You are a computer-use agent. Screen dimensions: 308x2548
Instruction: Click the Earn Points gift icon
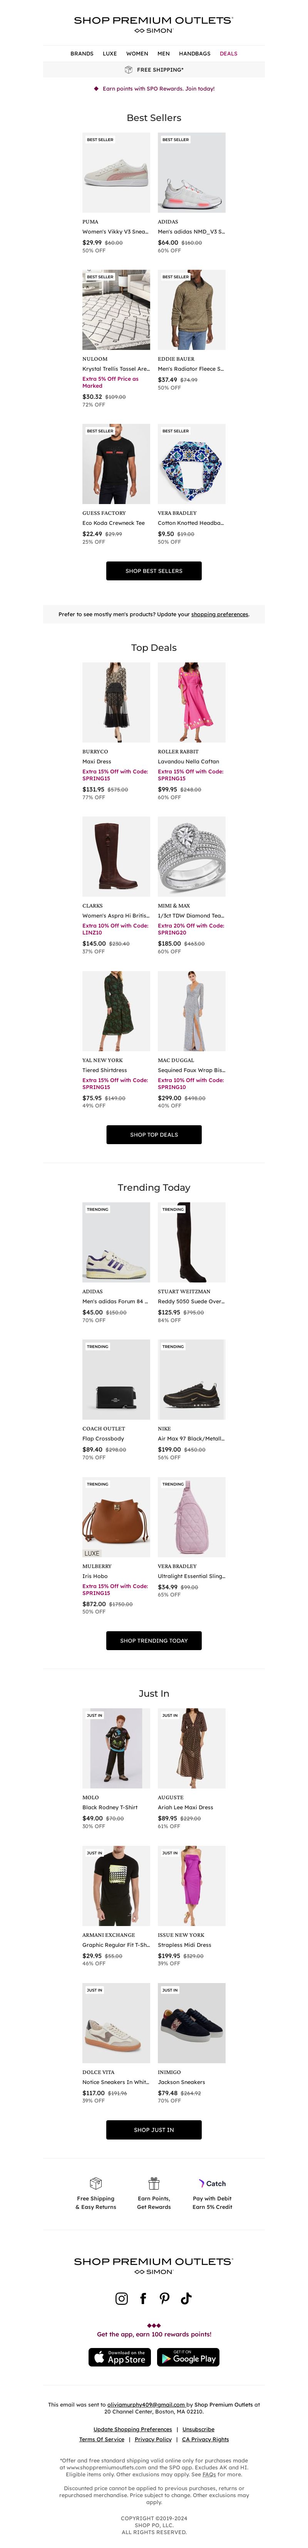coord(154,2183)
